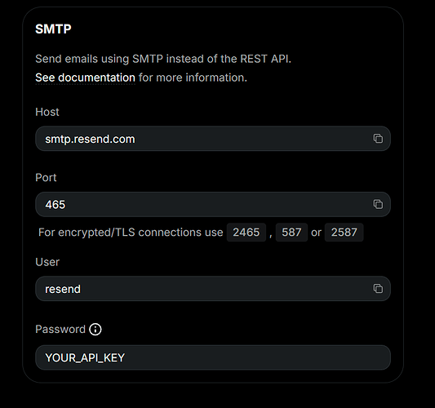
Task: Select the YOUR_API_KEY password field
Action: click(213, 357)
